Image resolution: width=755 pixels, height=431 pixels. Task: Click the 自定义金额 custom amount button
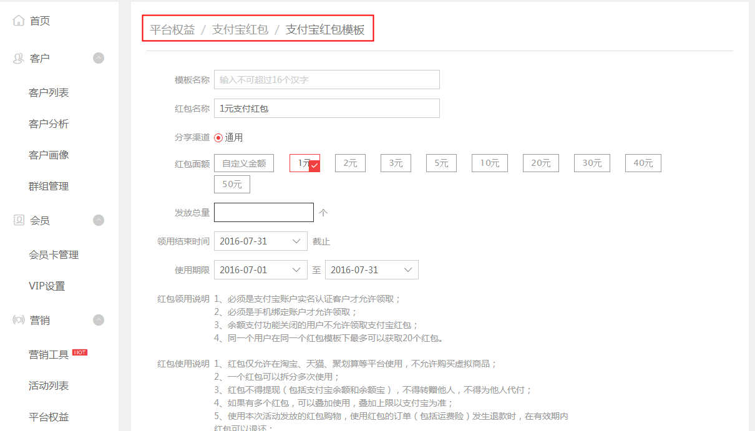tap(244, 163)
